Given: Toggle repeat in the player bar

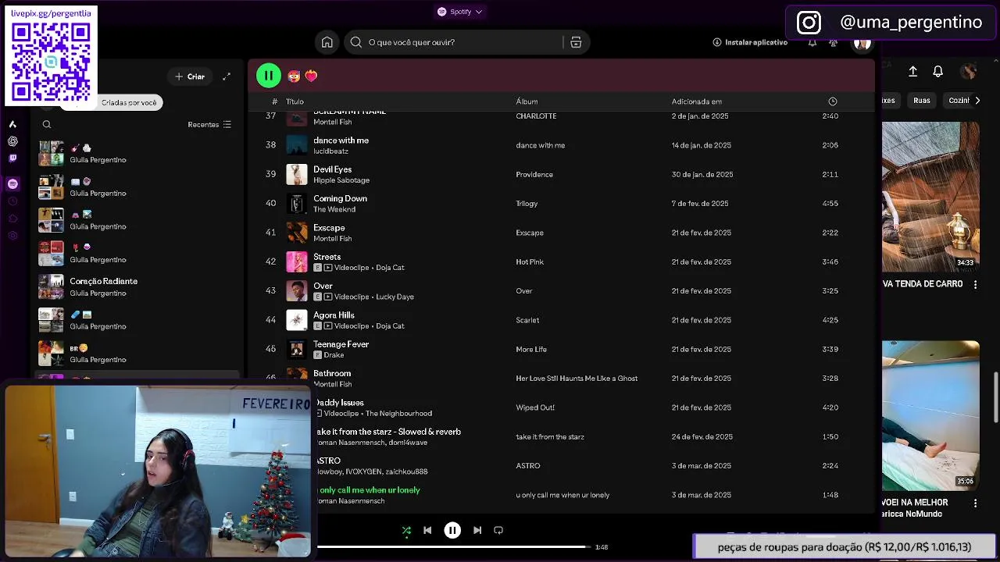Looking at the screenshot, I should [x=498, y=530].
